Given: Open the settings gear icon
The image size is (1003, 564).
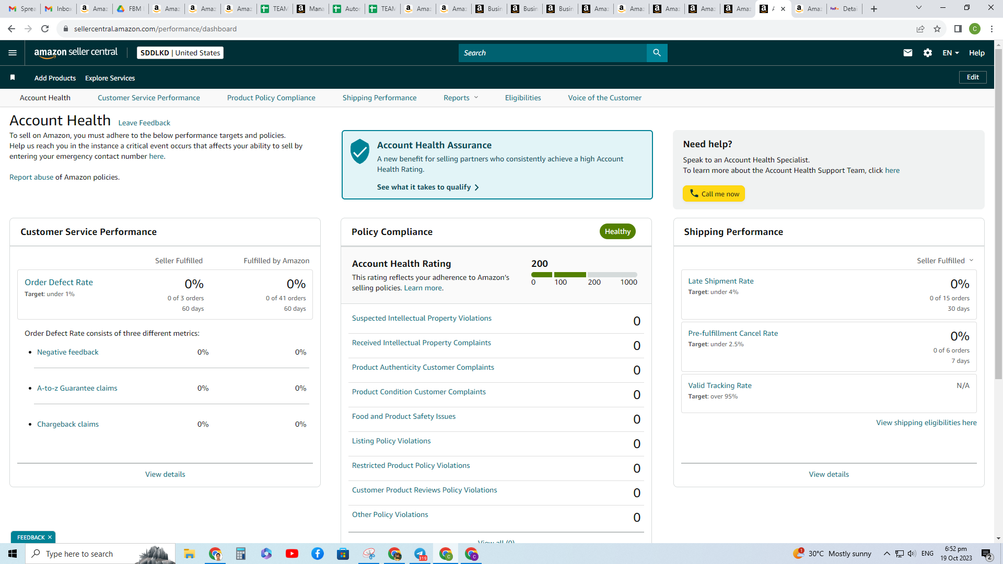Looking at the screenshot, I should coord(928,53).
